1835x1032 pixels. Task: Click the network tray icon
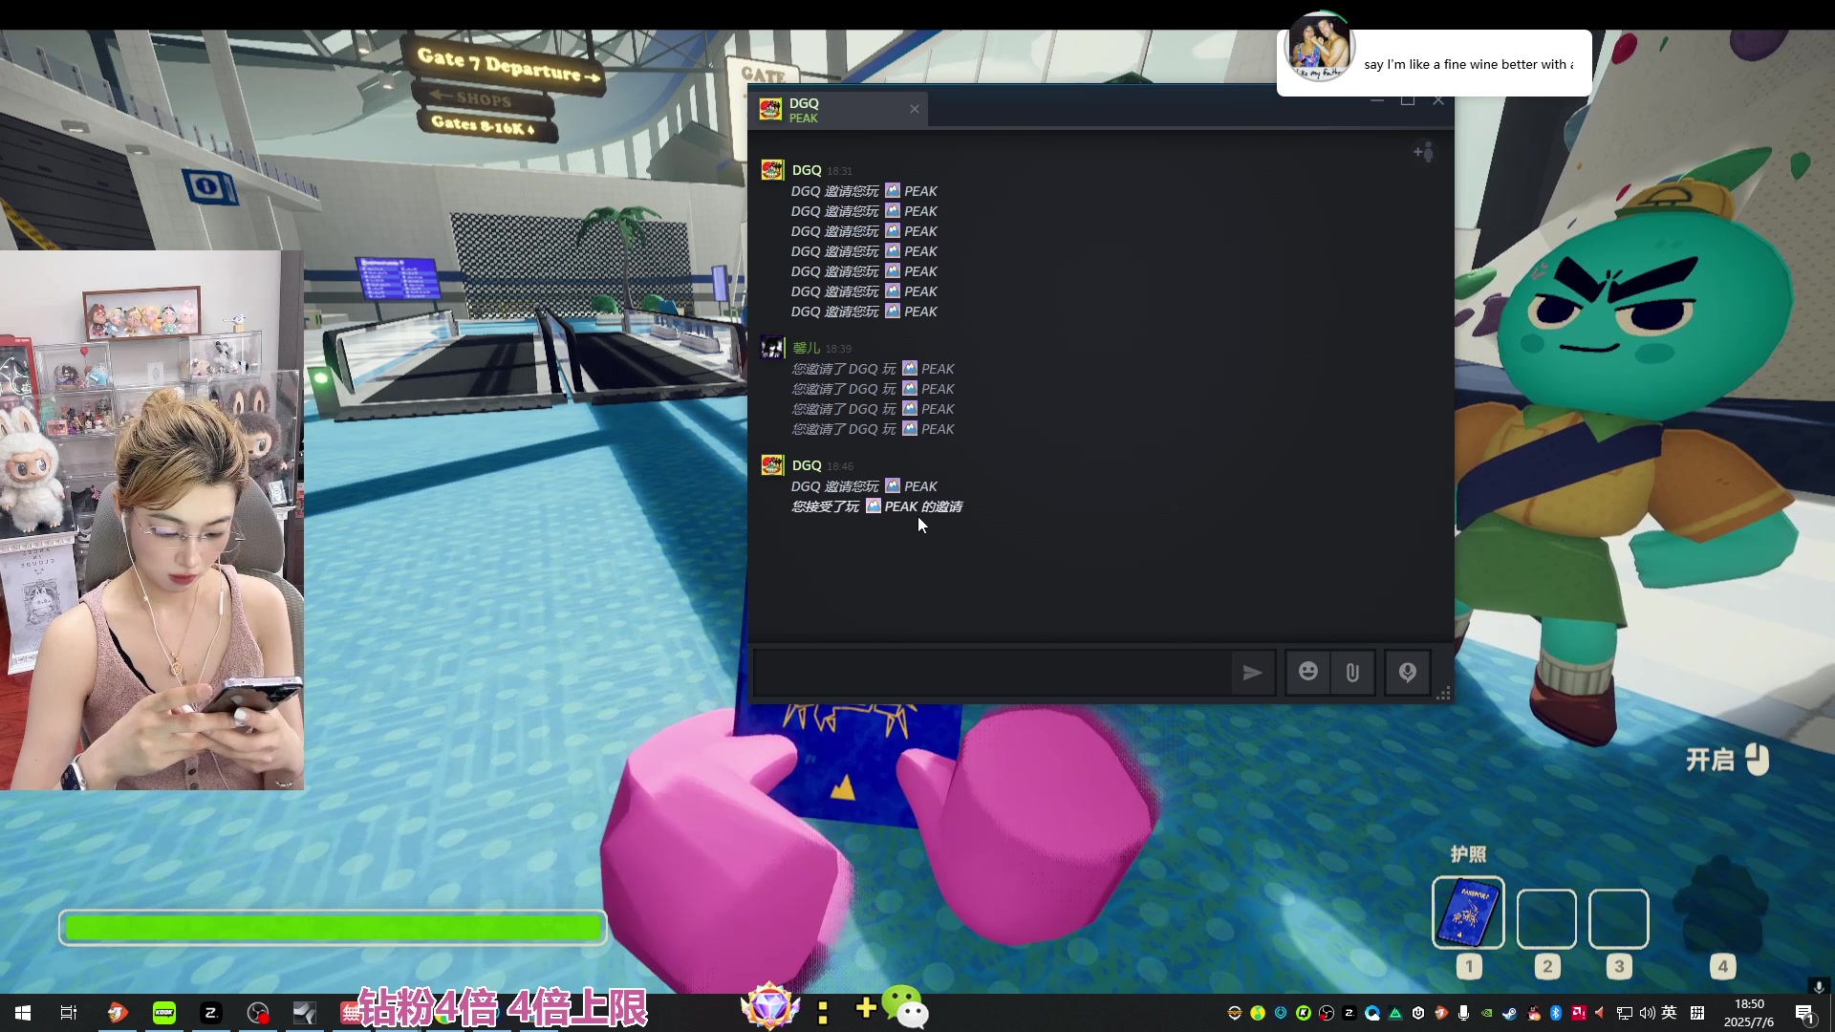[x=1624, y=1013]
